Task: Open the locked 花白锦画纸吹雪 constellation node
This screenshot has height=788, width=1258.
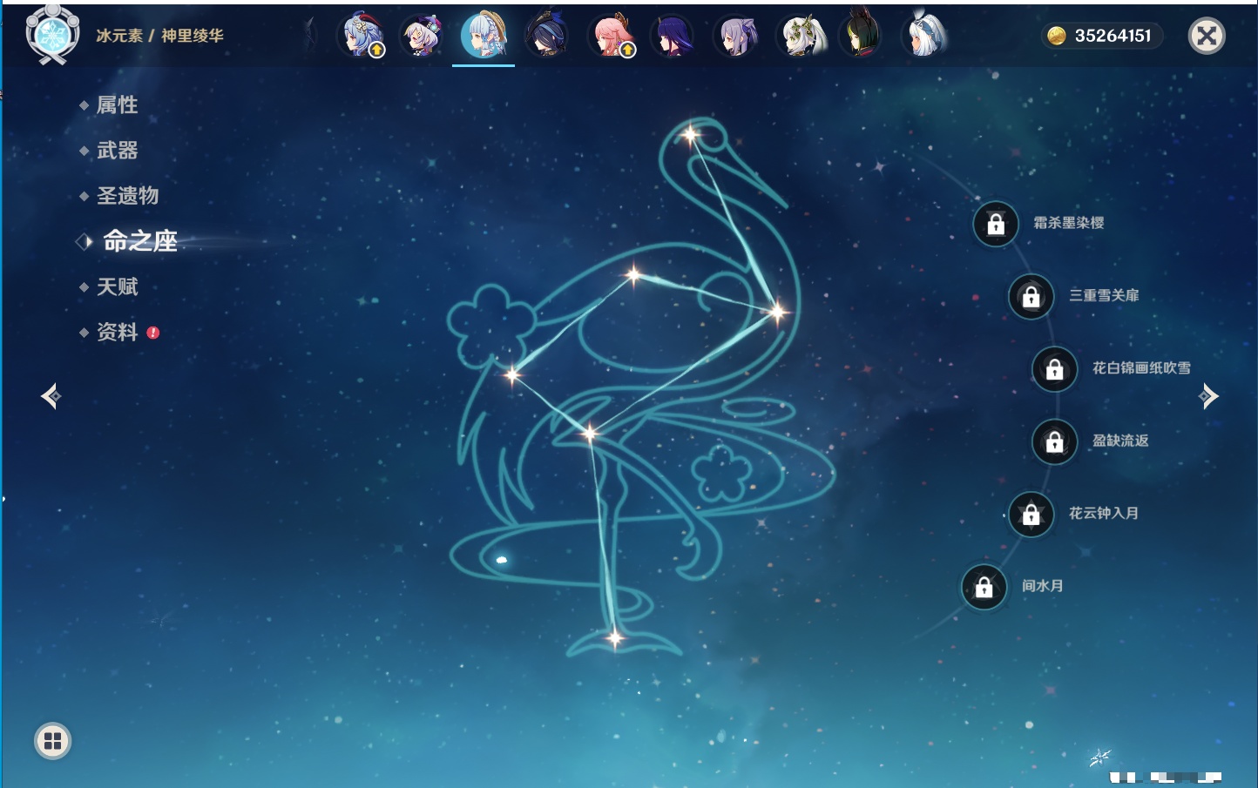Action: click(x=1055, y=369)
